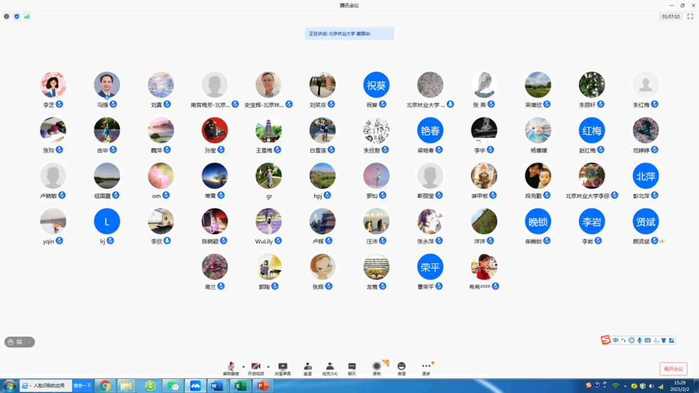This screenshot has height=393, width=699.
Task: Click the Invite (邀请) icon
Action: click(x=307, y=368)
